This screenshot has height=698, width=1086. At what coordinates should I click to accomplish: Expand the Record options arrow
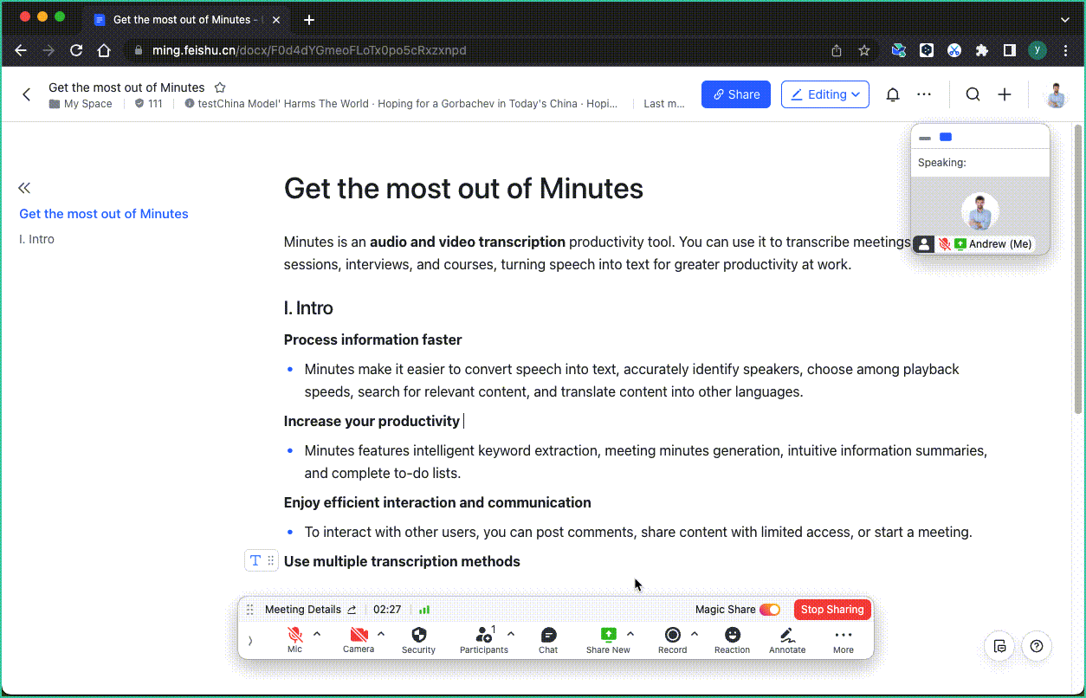[x=695, y=633]
